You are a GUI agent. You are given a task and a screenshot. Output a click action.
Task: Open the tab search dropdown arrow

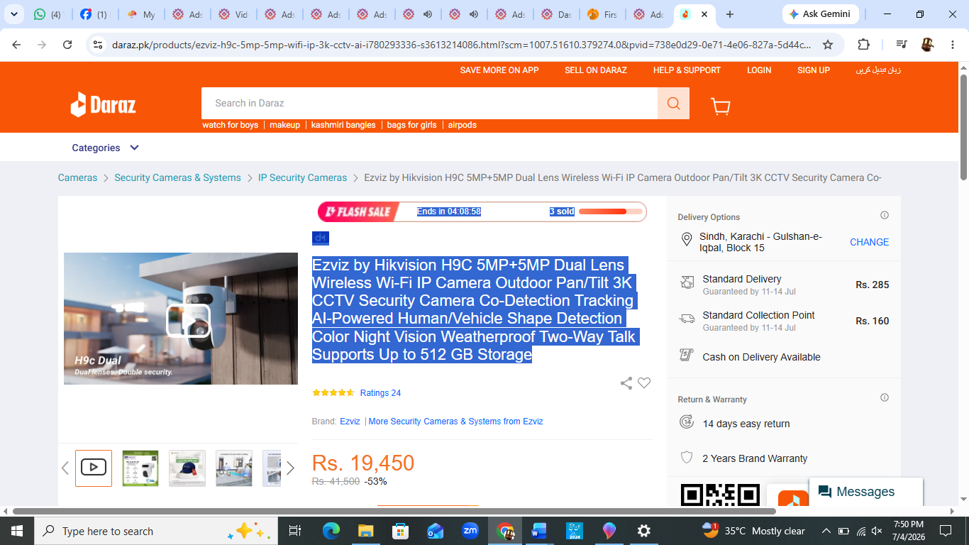(15, 14)
